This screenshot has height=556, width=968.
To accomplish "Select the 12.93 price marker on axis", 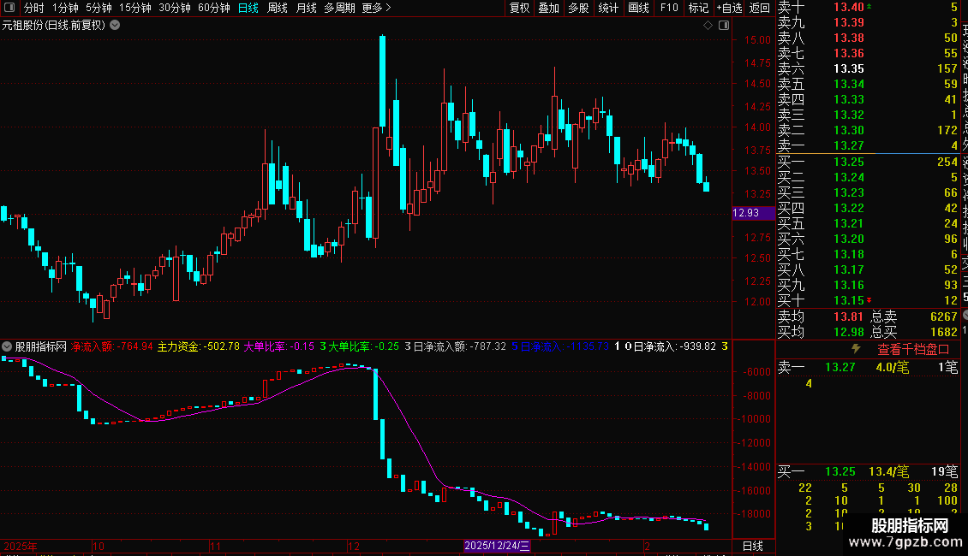I will pyautogui.click(x=752, y=213).
